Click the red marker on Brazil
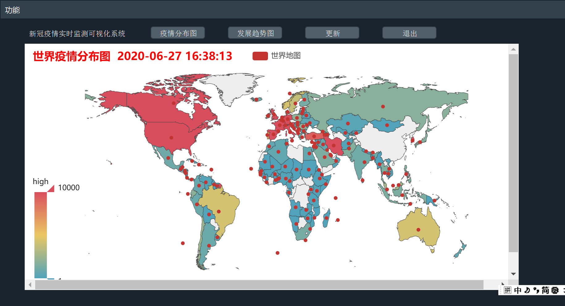Screen dimensions: 565x306 click(x=219, y=211)
